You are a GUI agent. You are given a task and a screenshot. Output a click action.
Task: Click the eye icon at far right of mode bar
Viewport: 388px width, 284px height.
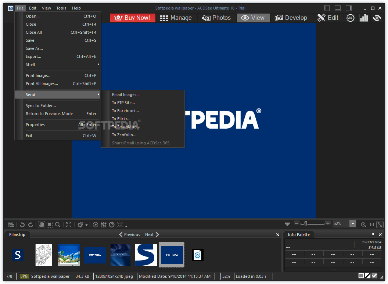(x=377, y=18)
